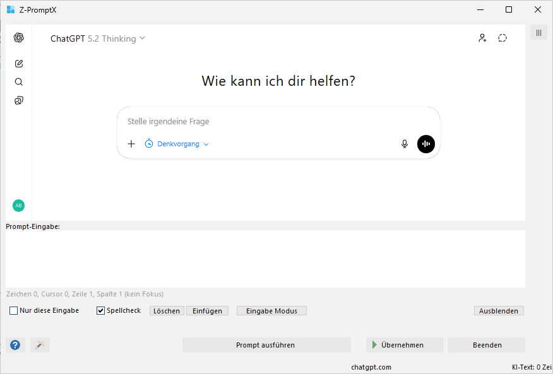This screenshot has width=553, height=374.
Task: Launch voice mode with black waveform button
Action: click(426, 144)
